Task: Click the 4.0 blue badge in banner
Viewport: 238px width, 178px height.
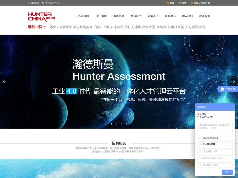Action: point(72,91)
